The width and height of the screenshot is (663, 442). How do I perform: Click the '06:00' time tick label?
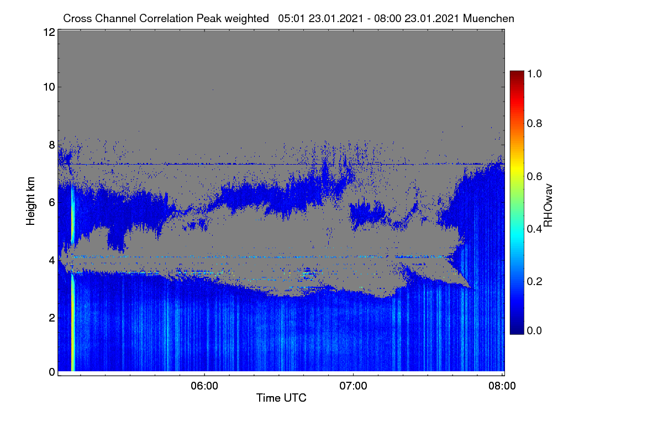tap(204, 386)
